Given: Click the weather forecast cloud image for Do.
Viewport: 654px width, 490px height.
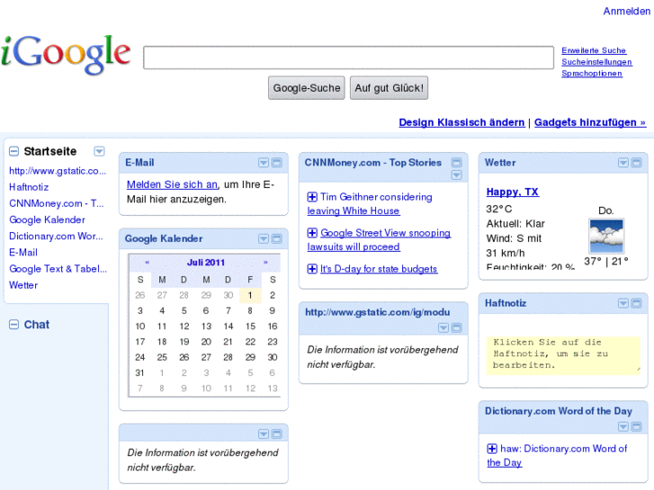Looking at the screenshot, I should (x=606, y=236).
